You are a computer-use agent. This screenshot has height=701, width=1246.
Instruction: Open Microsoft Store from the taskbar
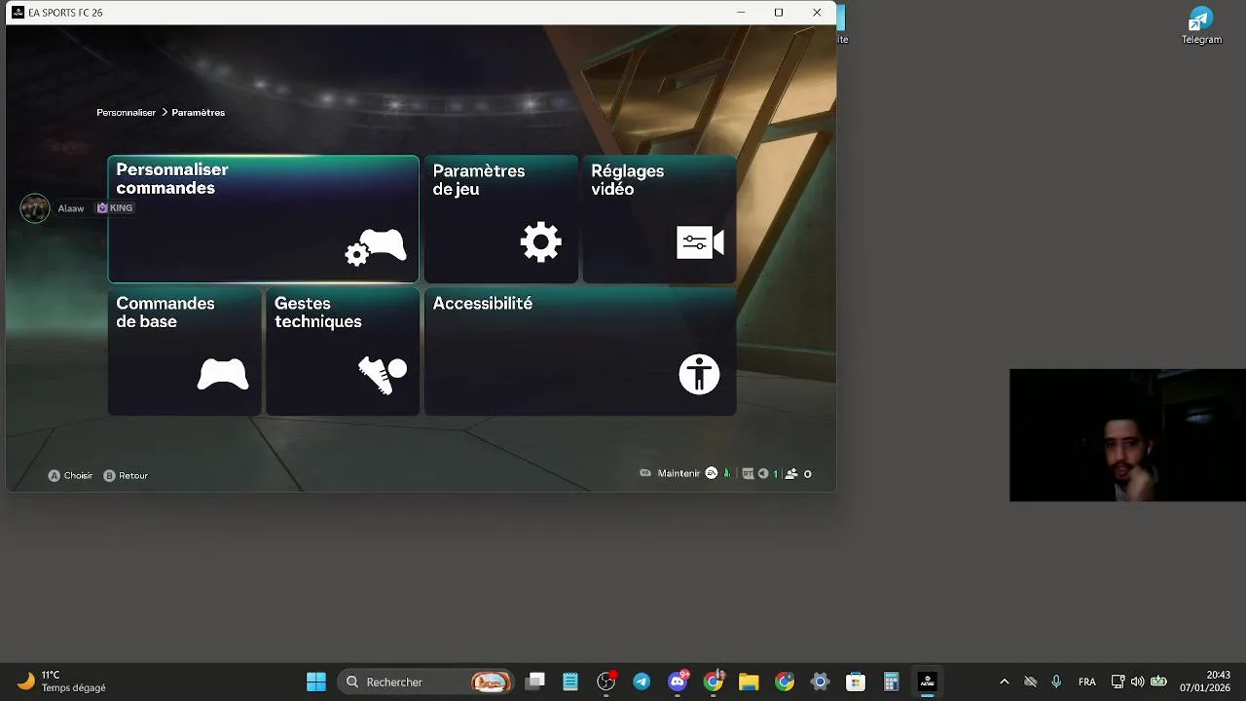tap(856, 682)
